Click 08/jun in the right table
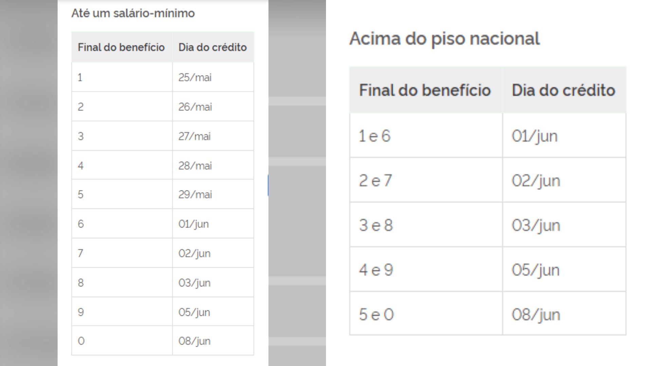The image size is (652, 366). click(536, 315)
